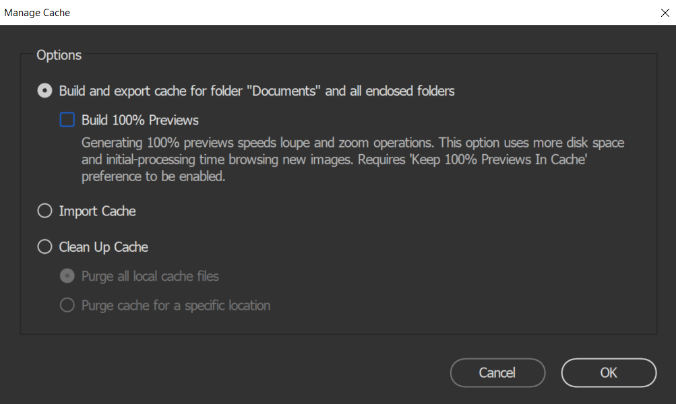This screenshot has width=676, height=404.
Task: Select the Import Cache radio button
Action: pyautogui.click(x=44, y=211)
